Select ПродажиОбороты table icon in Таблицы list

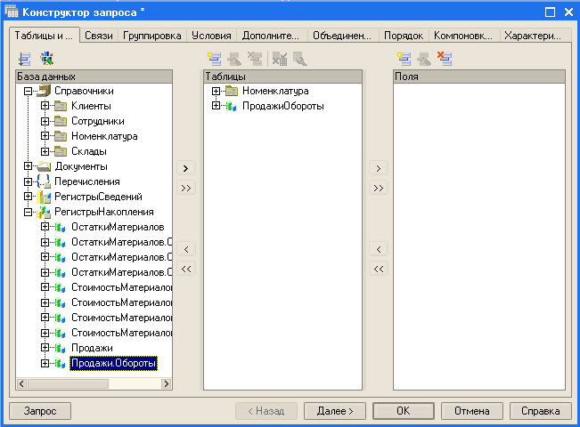233,107
